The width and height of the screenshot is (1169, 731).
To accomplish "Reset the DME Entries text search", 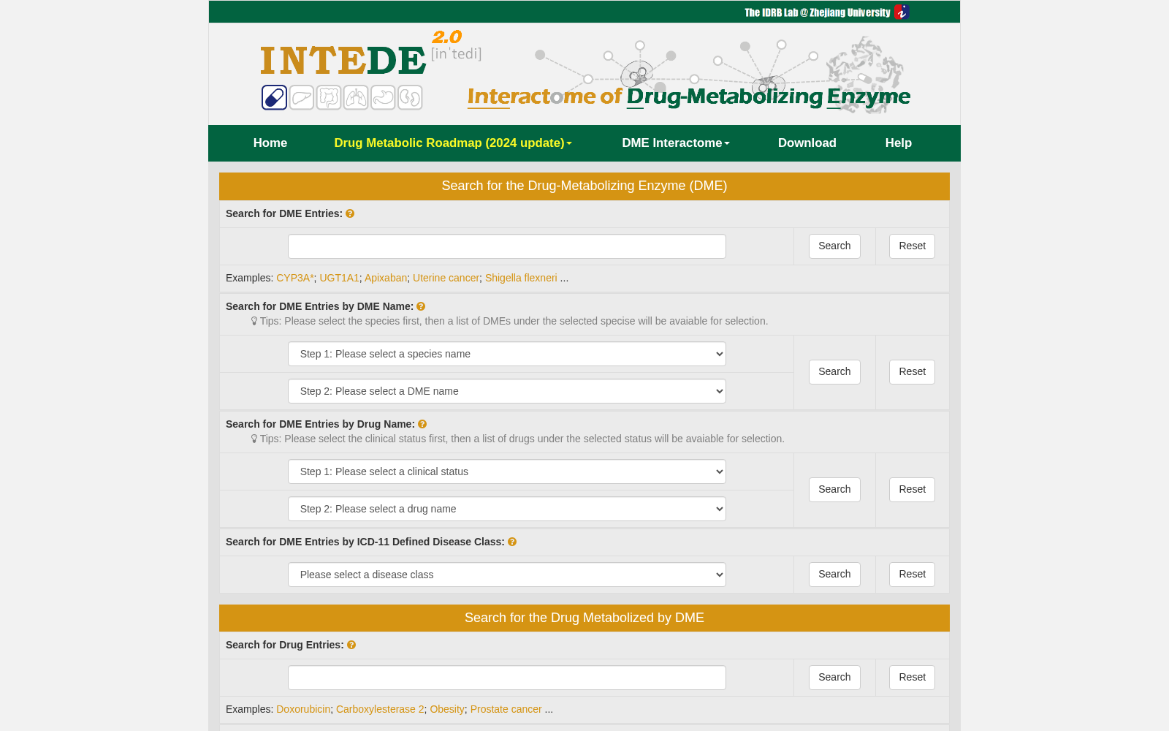I will point(912,246).
